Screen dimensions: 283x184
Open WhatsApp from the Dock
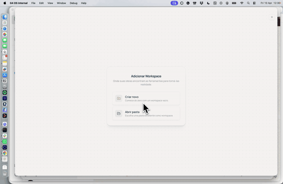click(5, 142)
